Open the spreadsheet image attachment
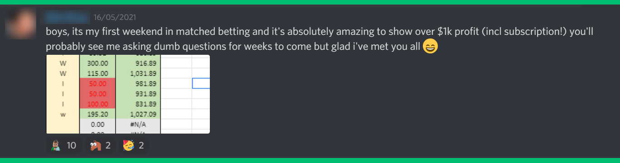The height and width of the screenshot is (163, 620). click(x=128, y=94)
